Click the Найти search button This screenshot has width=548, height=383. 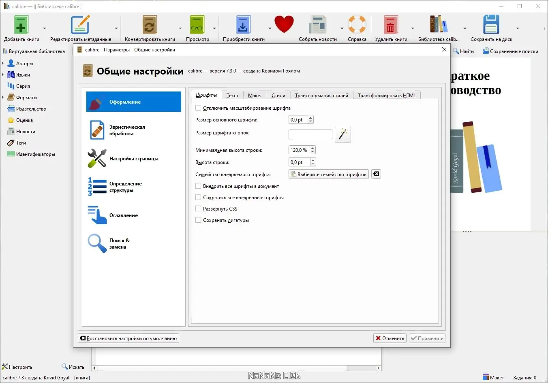(x=463, y=51)
